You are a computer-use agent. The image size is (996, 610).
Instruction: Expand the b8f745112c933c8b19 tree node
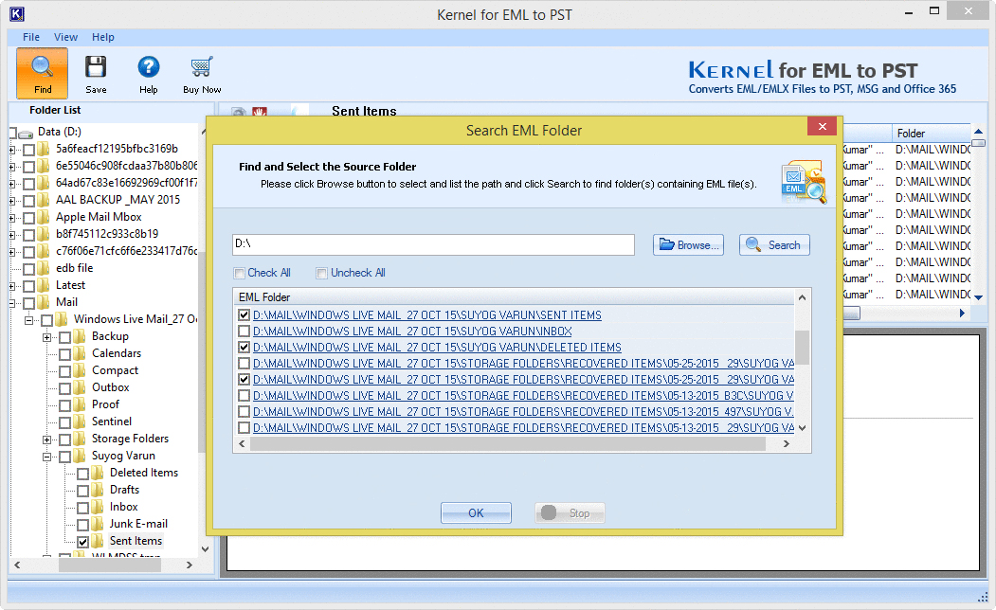11,236
